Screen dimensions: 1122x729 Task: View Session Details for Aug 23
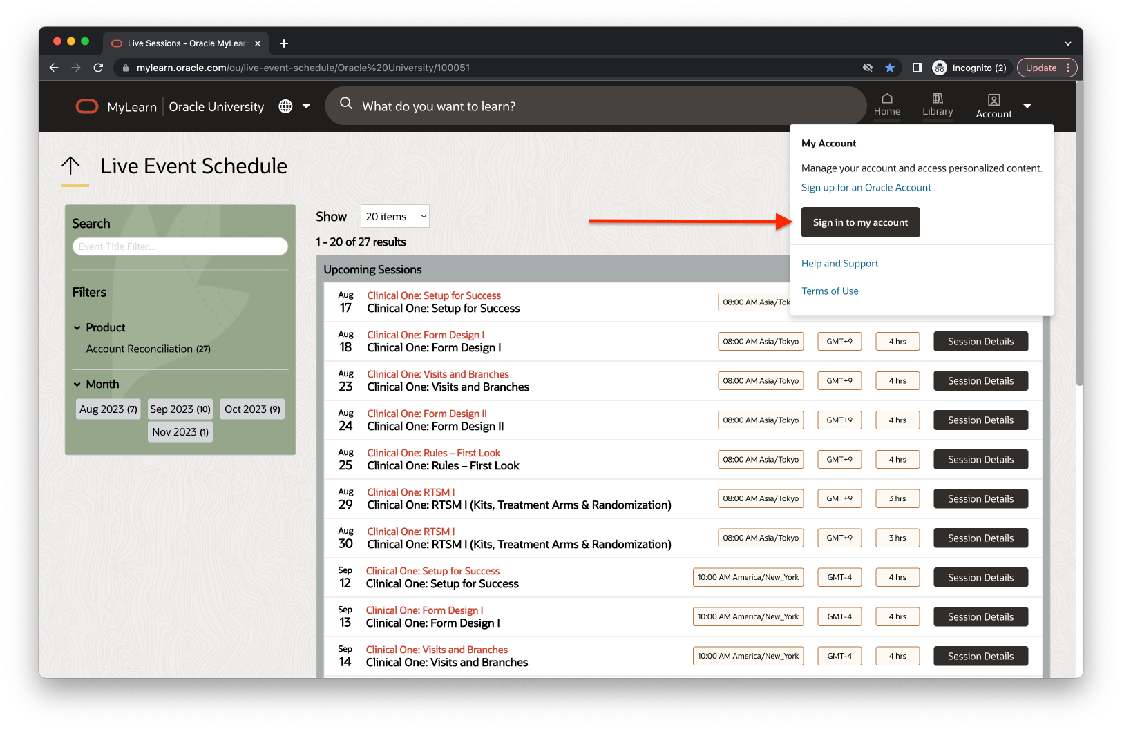(x=980, y=381)
